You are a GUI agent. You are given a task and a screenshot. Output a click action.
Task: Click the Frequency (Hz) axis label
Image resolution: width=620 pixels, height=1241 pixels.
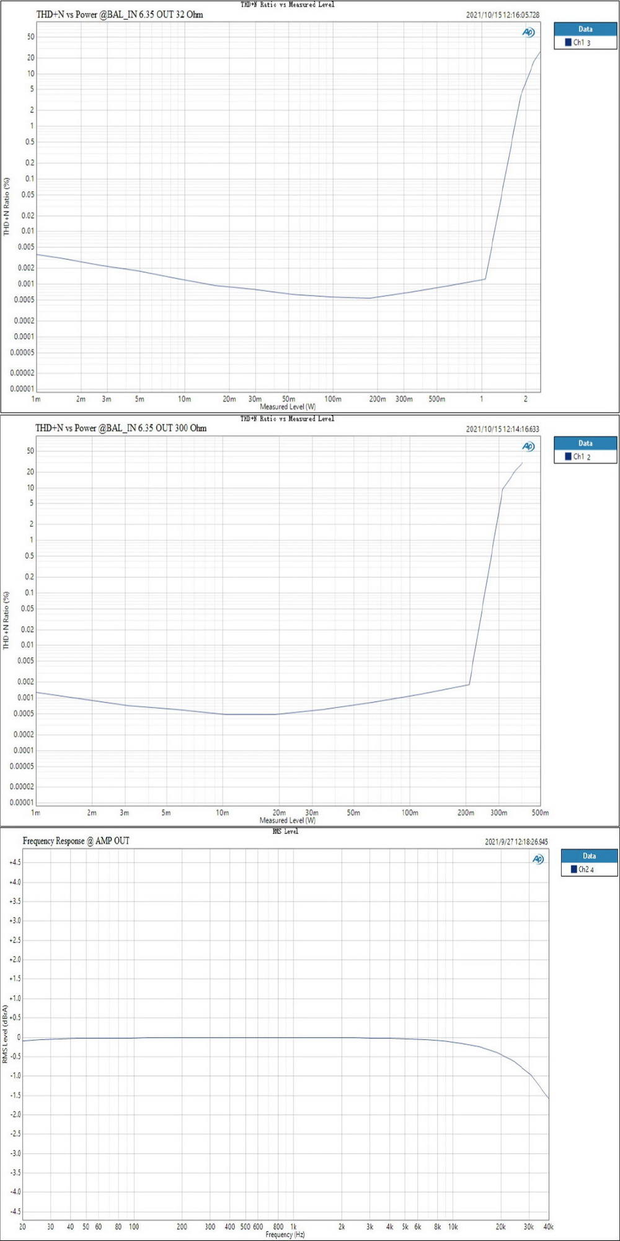tap(285, 1235)
